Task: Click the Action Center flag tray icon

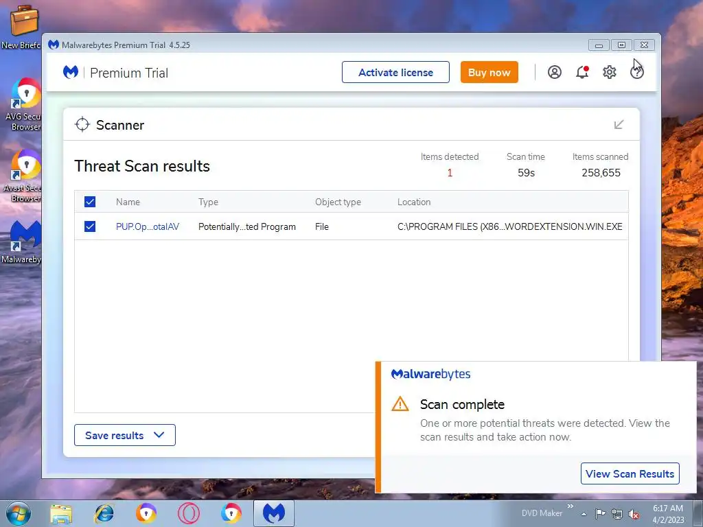Action: coord(600,513)
